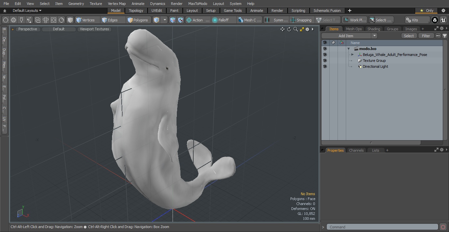The image size is (449, 232).
Task: Click the pie-circle toolbar icon
Action: coord(61,20)
